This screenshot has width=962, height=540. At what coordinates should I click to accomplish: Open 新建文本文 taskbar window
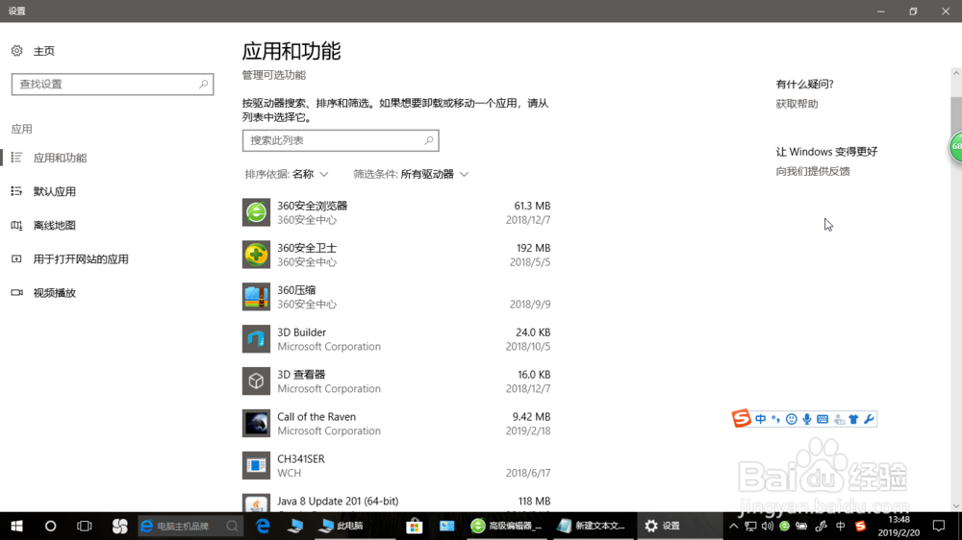592,526
